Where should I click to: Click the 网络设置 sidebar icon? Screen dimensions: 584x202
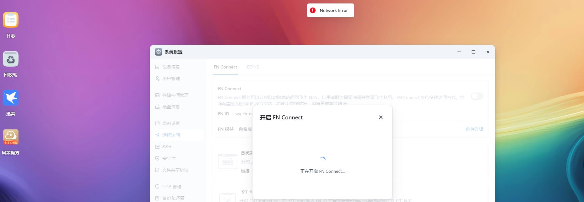tap(157, 123)
